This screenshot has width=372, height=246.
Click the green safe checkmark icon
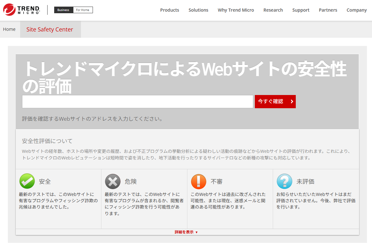pos(27,181)
